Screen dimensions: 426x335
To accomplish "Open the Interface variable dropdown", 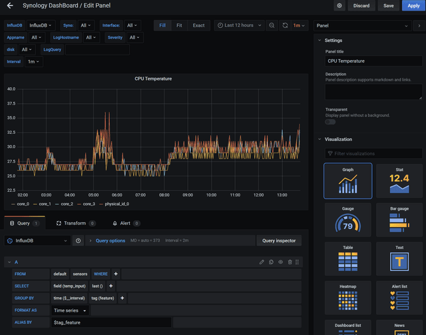I will click(132, 25).
